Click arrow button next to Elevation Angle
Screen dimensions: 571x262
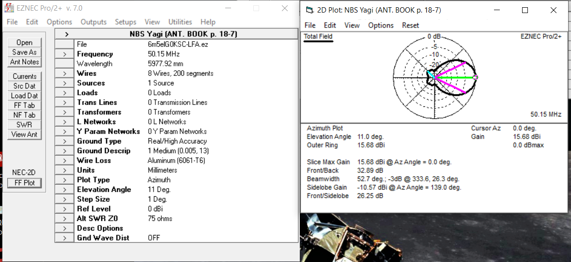pos(65,189)
